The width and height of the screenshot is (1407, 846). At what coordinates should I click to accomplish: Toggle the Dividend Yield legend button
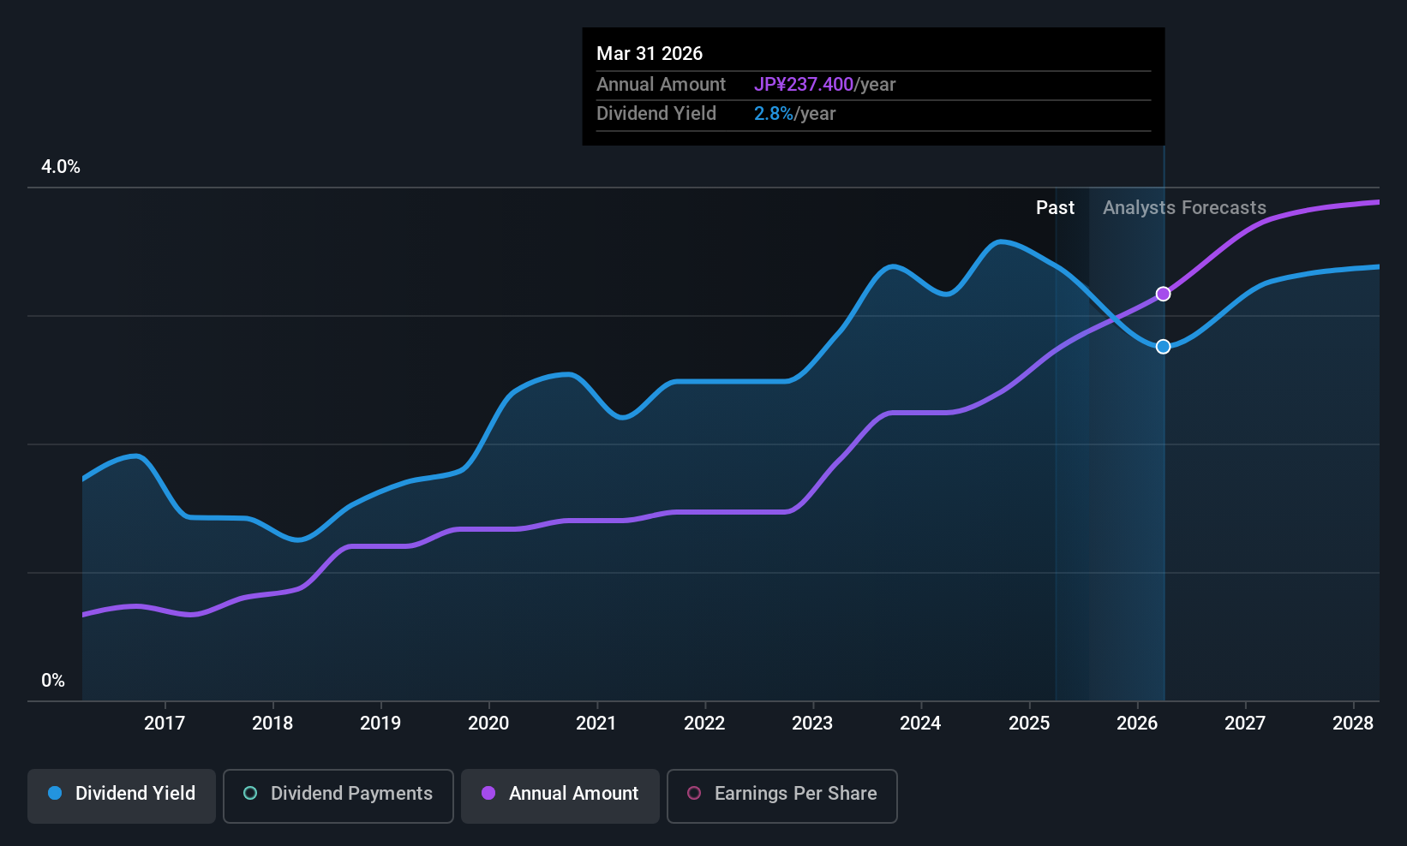pyautogui.click(x=122, y=794)
